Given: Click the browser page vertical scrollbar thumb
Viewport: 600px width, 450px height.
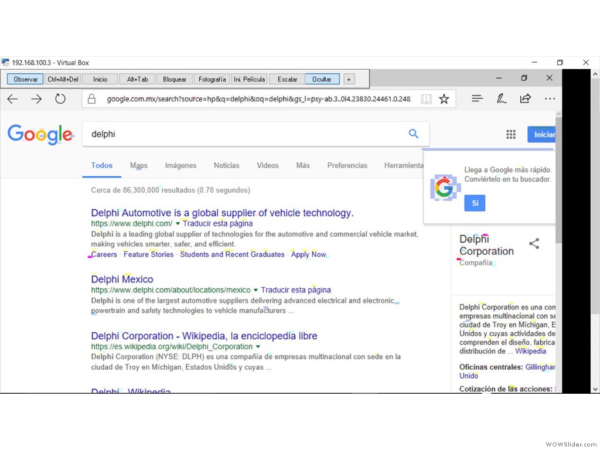Looking at the screenshot, I should (558, 180).
